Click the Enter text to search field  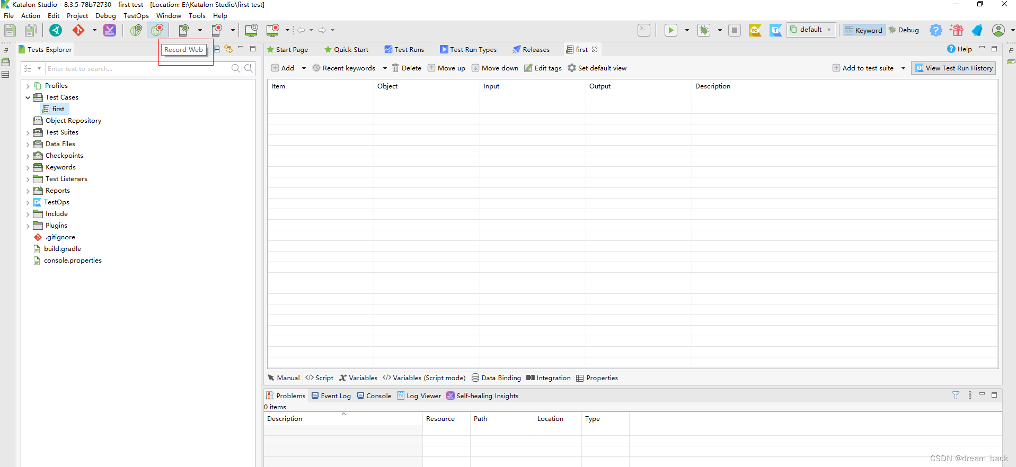[138, 69]
